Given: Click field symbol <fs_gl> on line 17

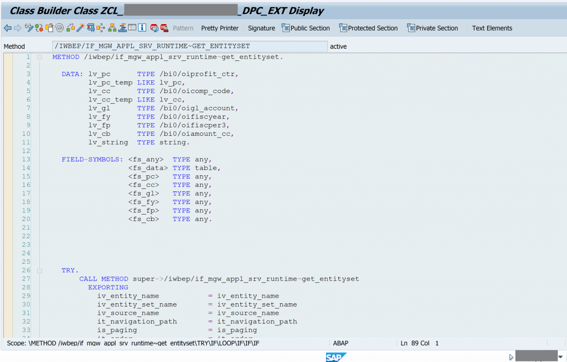Looking at the screenshot, I should tap(143, 193).
